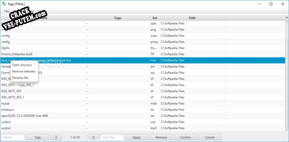Click the Cancel button
This screenshot has height=142, width=289.
tap(210, 137)
